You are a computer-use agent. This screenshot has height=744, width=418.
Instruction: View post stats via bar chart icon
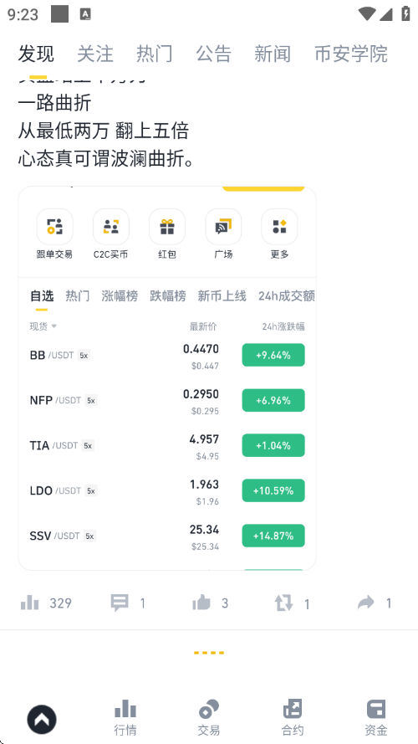pyautogui.click(x=30, y=603)
